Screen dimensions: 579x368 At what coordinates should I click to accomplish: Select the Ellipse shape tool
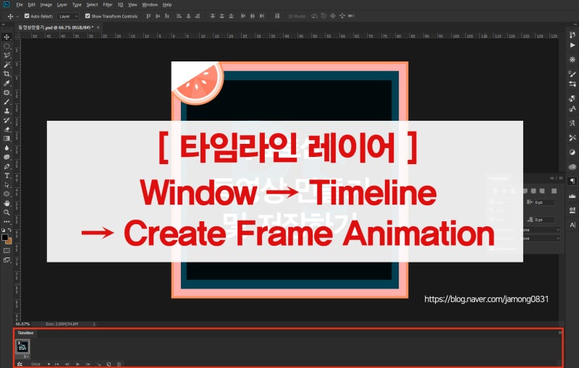7,194
